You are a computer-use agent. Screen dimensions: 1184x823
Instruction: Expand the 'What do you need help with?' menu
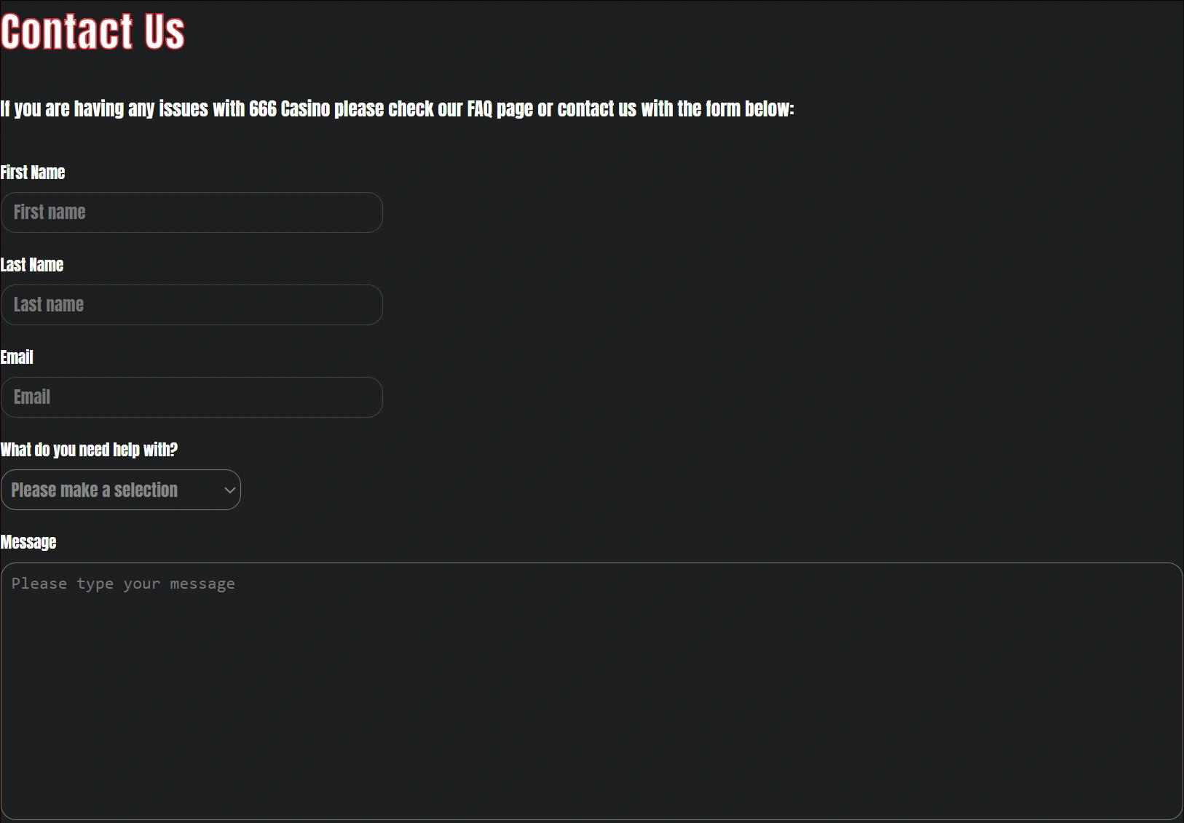click(120, 490)
